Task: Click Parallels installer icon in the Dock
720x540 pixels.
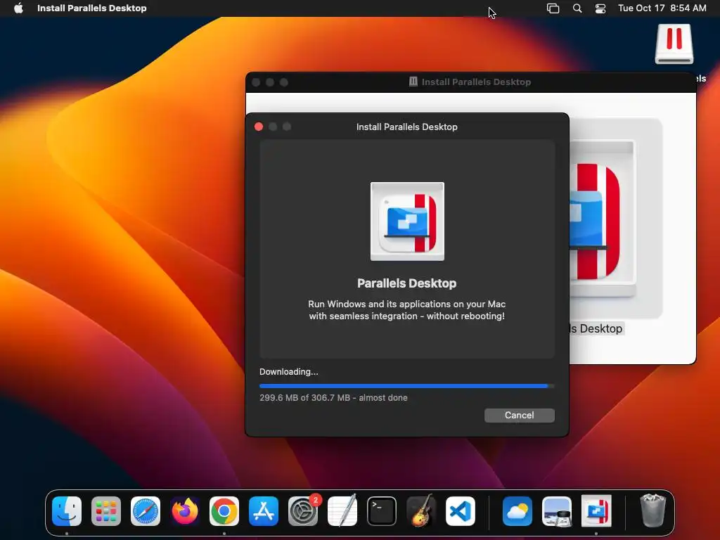Action: coord(596,511)
